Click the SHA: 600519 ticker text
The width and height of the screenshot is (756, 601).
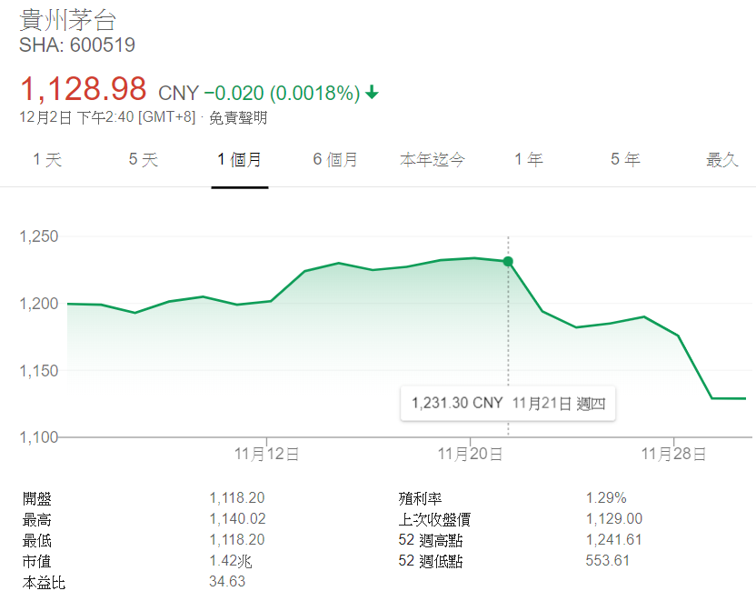pos(77,45)
